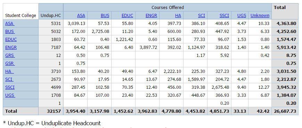The height and width of the screenshot is (128, 302).
Task: Click the EDUC course column header link
Action: click(127, 15)
